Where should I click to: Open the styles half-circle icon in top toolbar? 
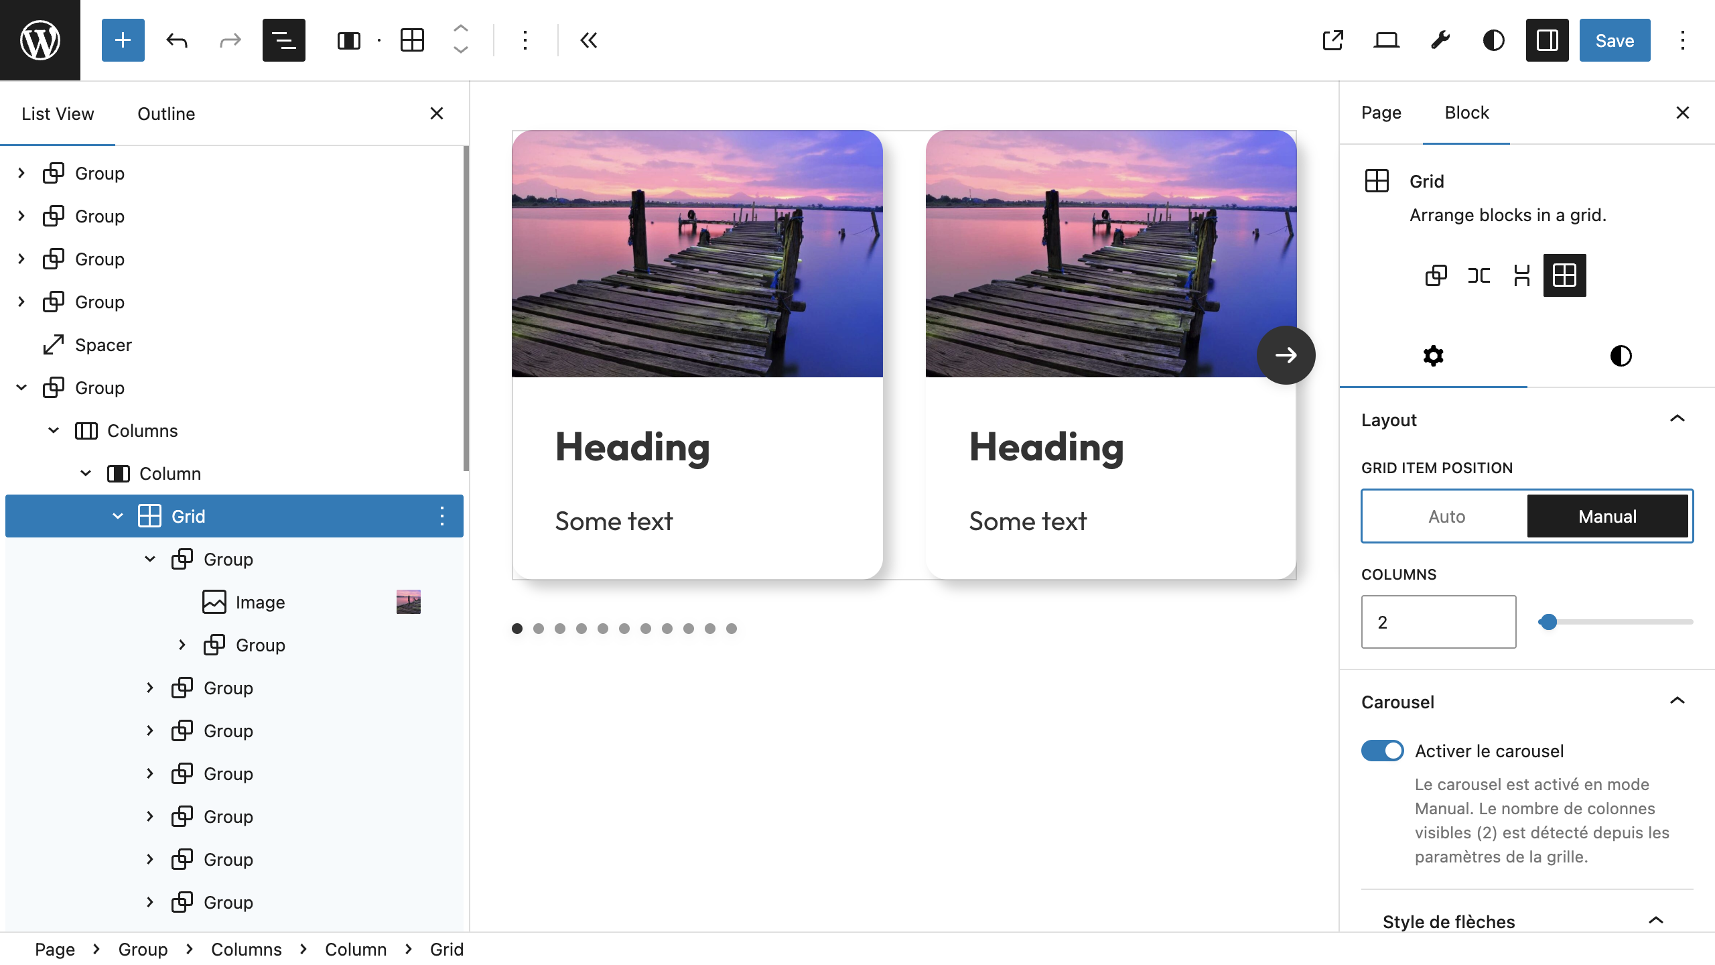1493,40
